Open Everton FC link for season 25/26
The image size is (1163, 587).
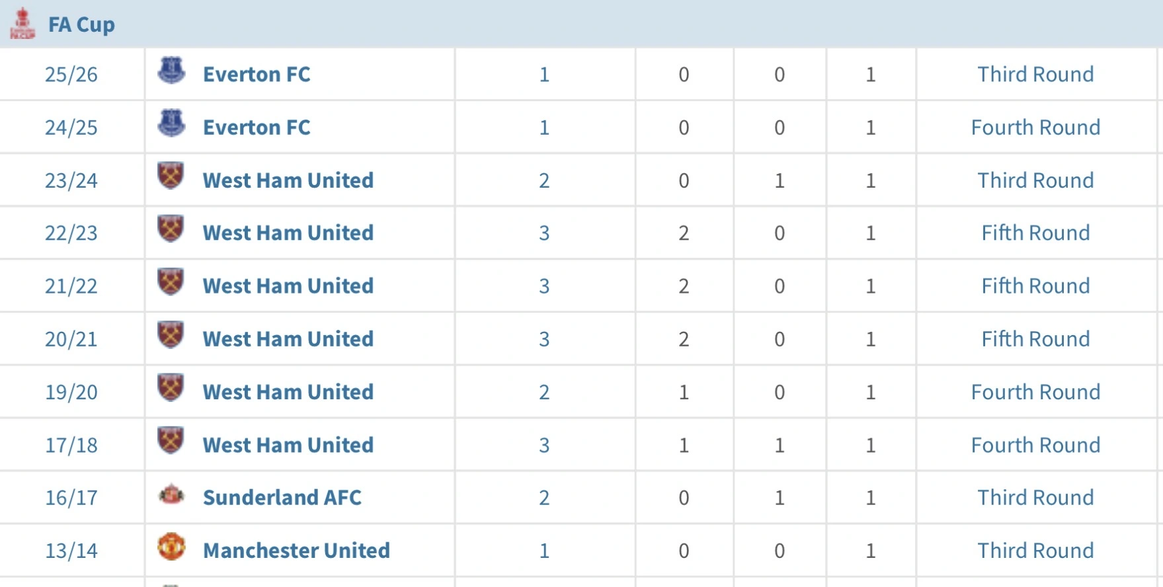click(x=257, y=74)
